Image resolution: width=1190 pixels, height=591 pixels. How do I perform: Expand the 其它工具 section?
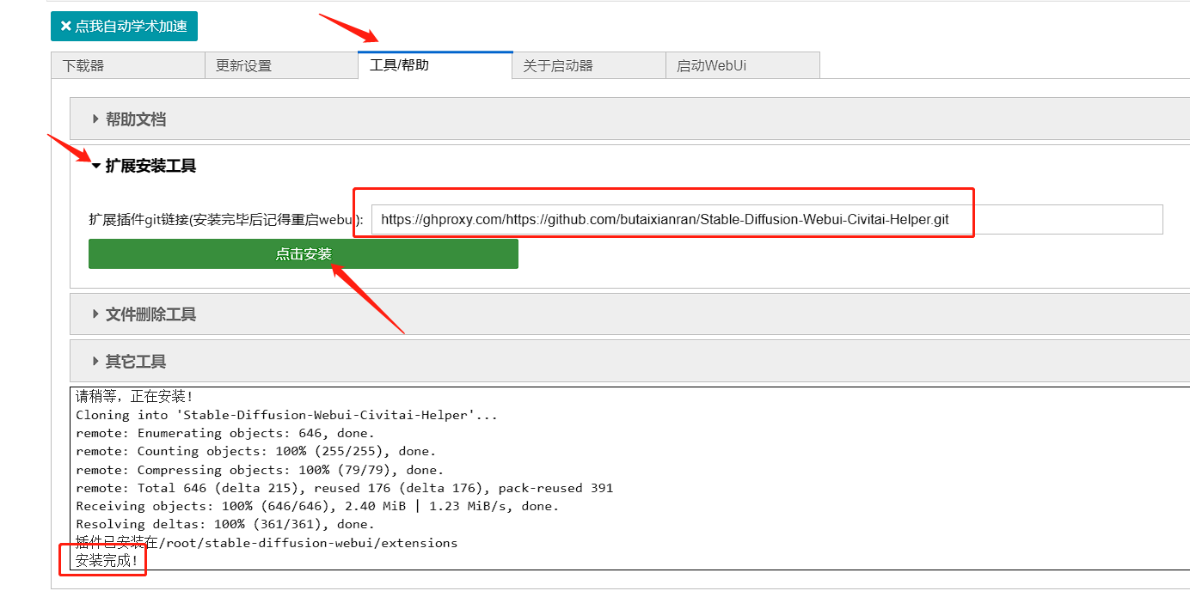pos(136,362)
